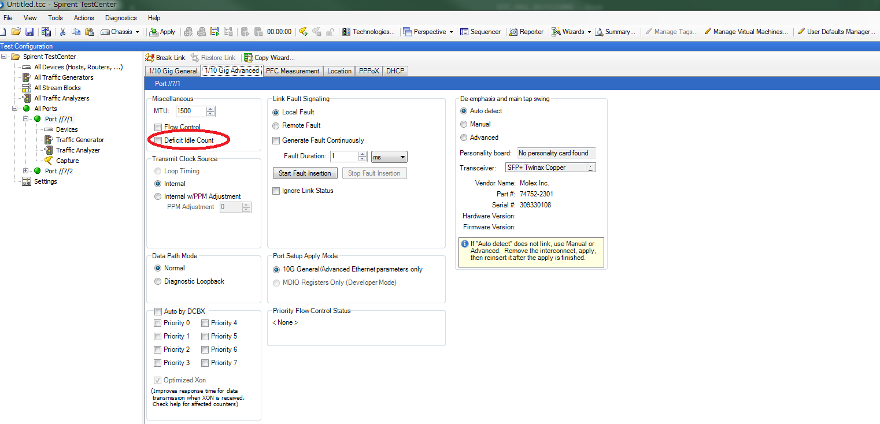The width and height of the screenshot is (880, 424).
Task: Click the start capture flag icon
Action: coord(302,32)
